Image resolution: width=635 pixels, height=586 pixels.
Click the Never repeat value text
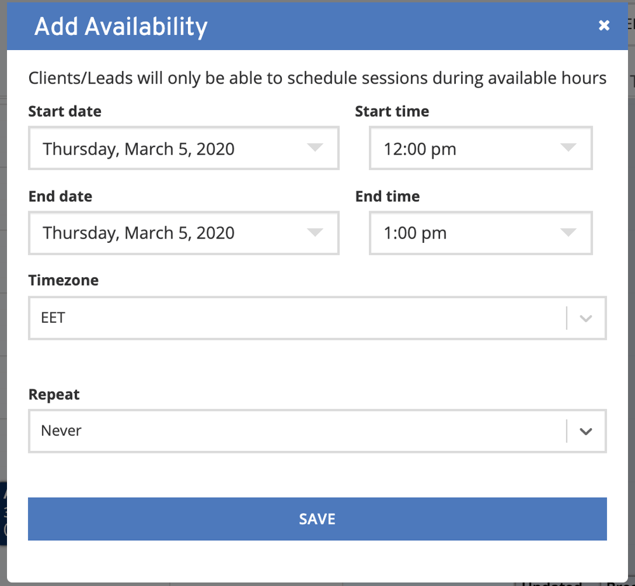point(61,431)
